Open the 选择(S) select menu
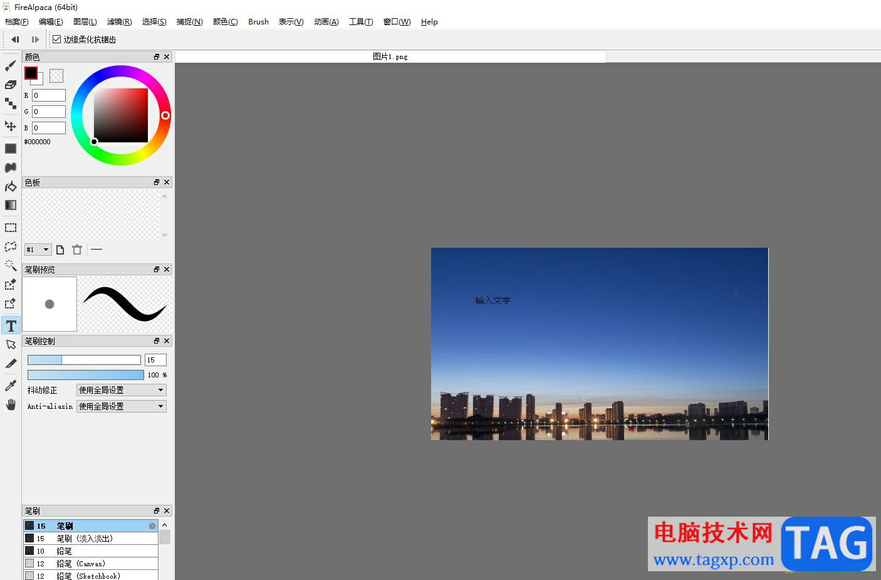This screenshot has height=580, width=881. coord(154,22)
